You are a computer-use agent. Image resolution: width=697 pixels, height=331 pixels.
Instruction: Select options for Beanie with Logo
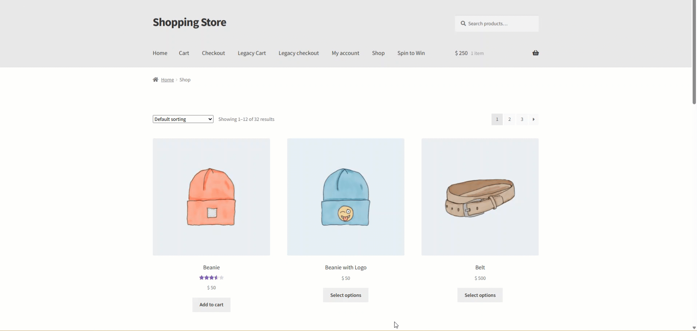point(346,295)
